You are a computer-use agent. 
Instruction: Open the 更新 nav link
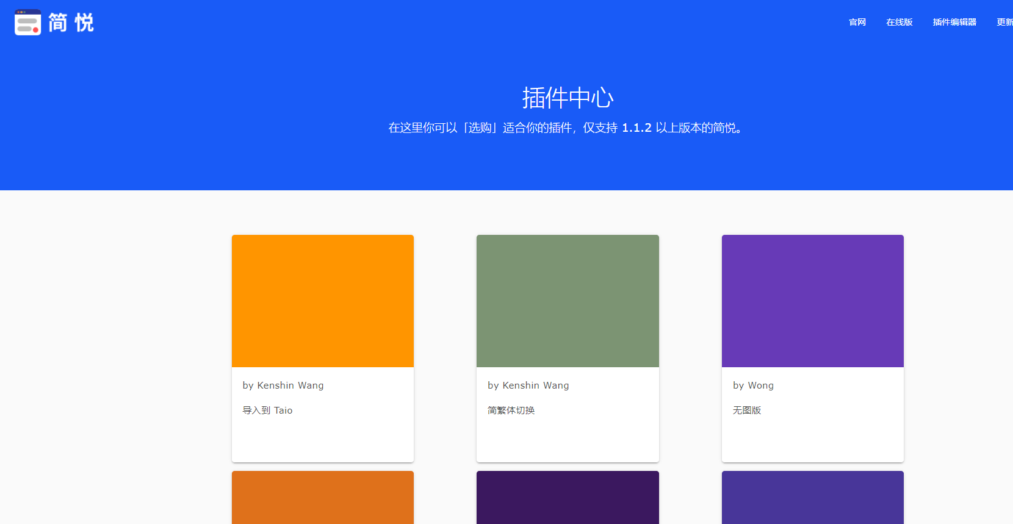pyautogui.click(x=1005, y=22)
